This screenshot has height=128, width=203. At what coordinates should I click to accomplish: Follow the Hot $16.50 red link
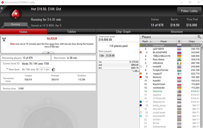click(52, 38)
